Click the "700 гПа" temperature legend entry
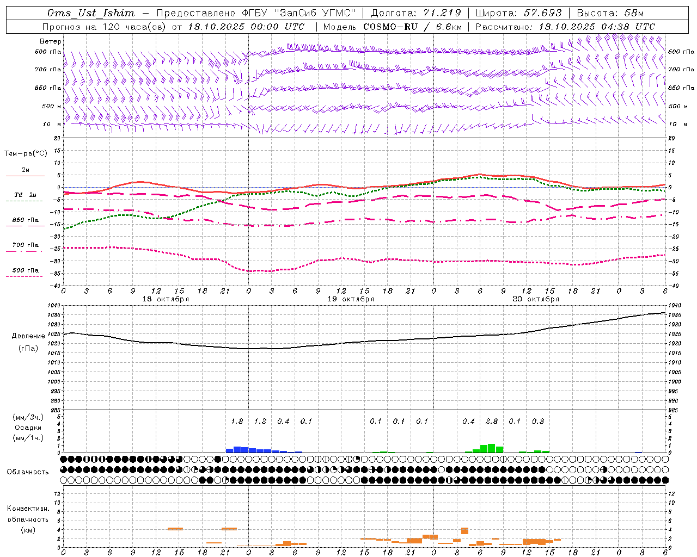The width and height of the screenshot is (697, 557). 26,245
